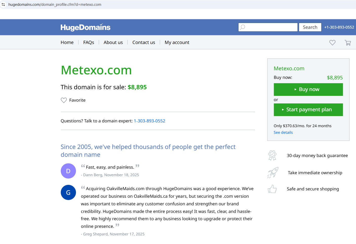The image size is (356, 244).
Task: Click the HugeDomains logo
Action: click(x=85, y=27)
